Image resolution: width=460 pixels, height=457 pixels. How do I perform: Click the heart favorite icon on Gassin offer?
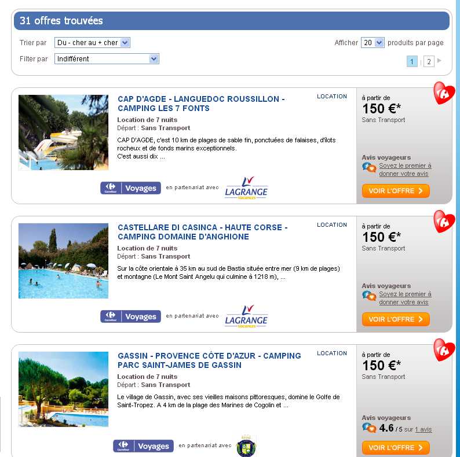444,350
